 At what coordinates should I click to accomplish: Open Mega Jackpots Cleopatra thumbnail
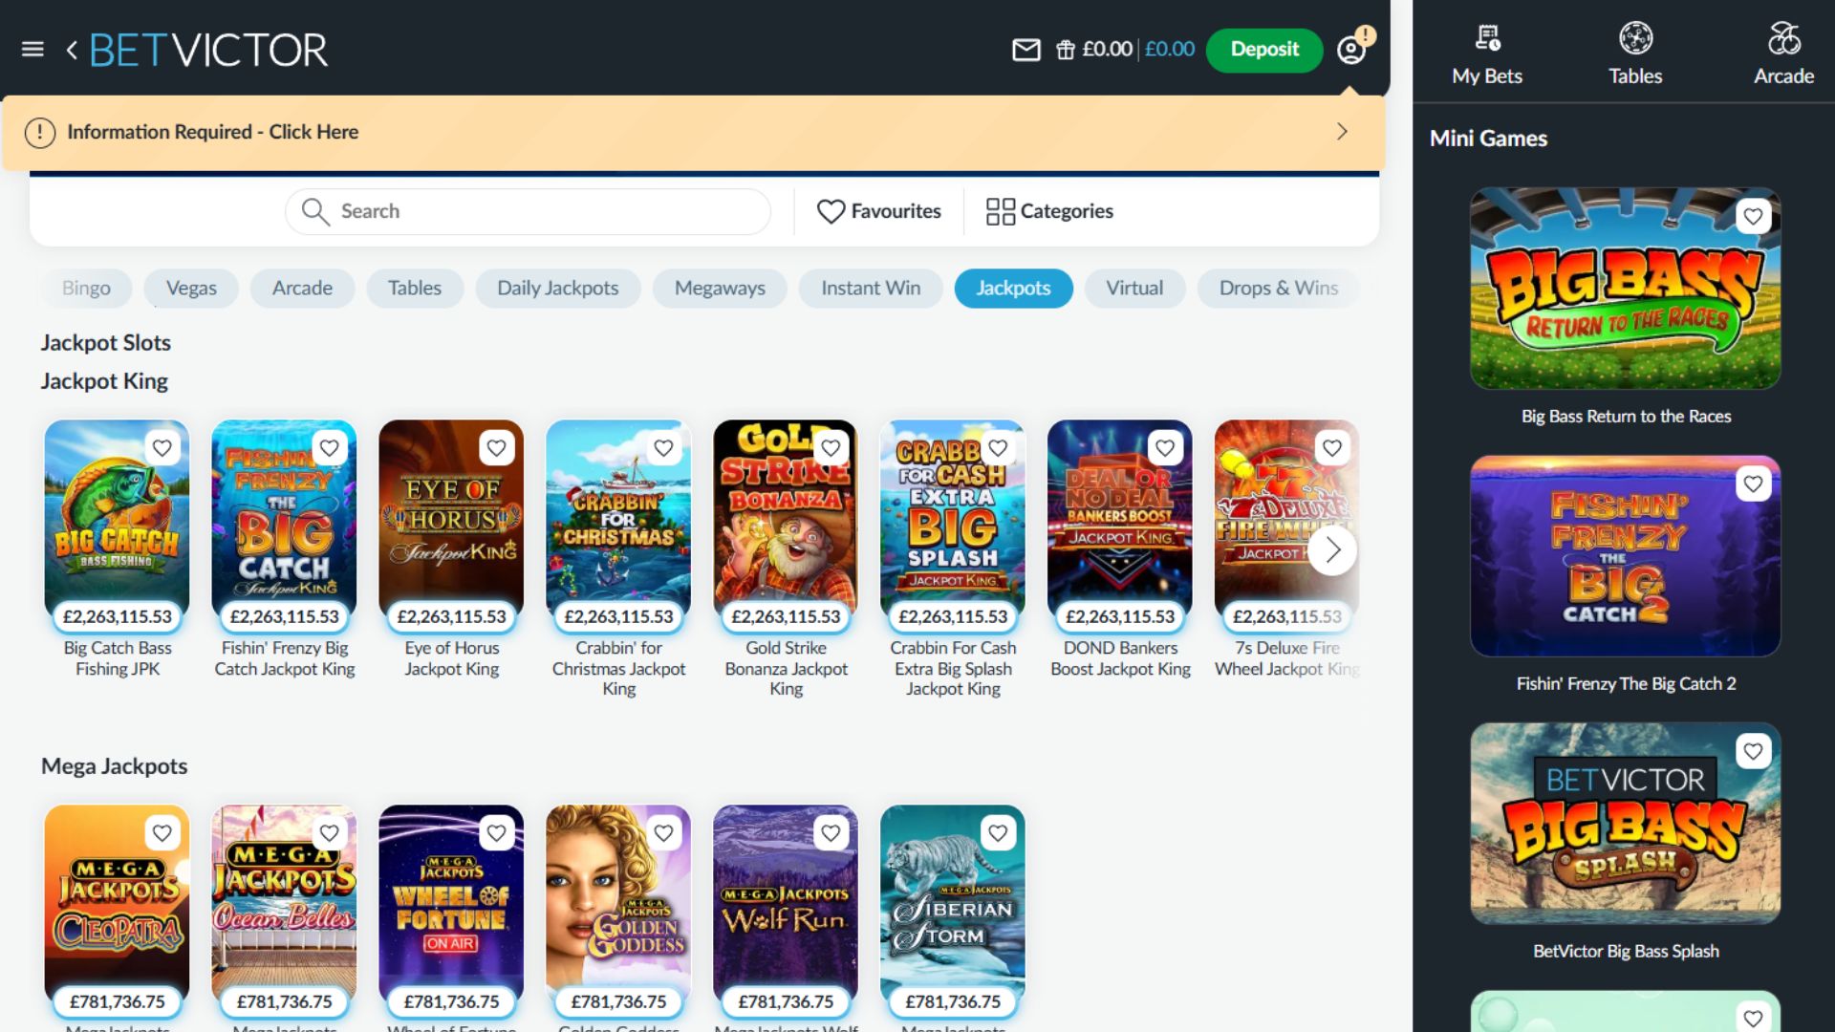coord(117,902)
